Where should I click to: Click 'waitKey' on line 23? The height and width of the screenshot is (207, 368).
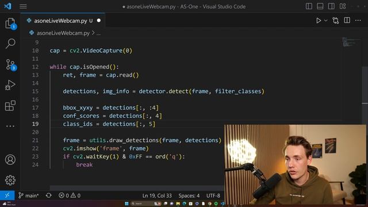click(97, 156)
